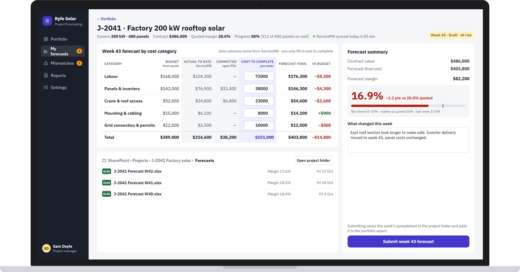Viewport: 520px width, 272px height.
Task: Click the Labour vs budget value −$8,300
Action: (x=322, y=76)
